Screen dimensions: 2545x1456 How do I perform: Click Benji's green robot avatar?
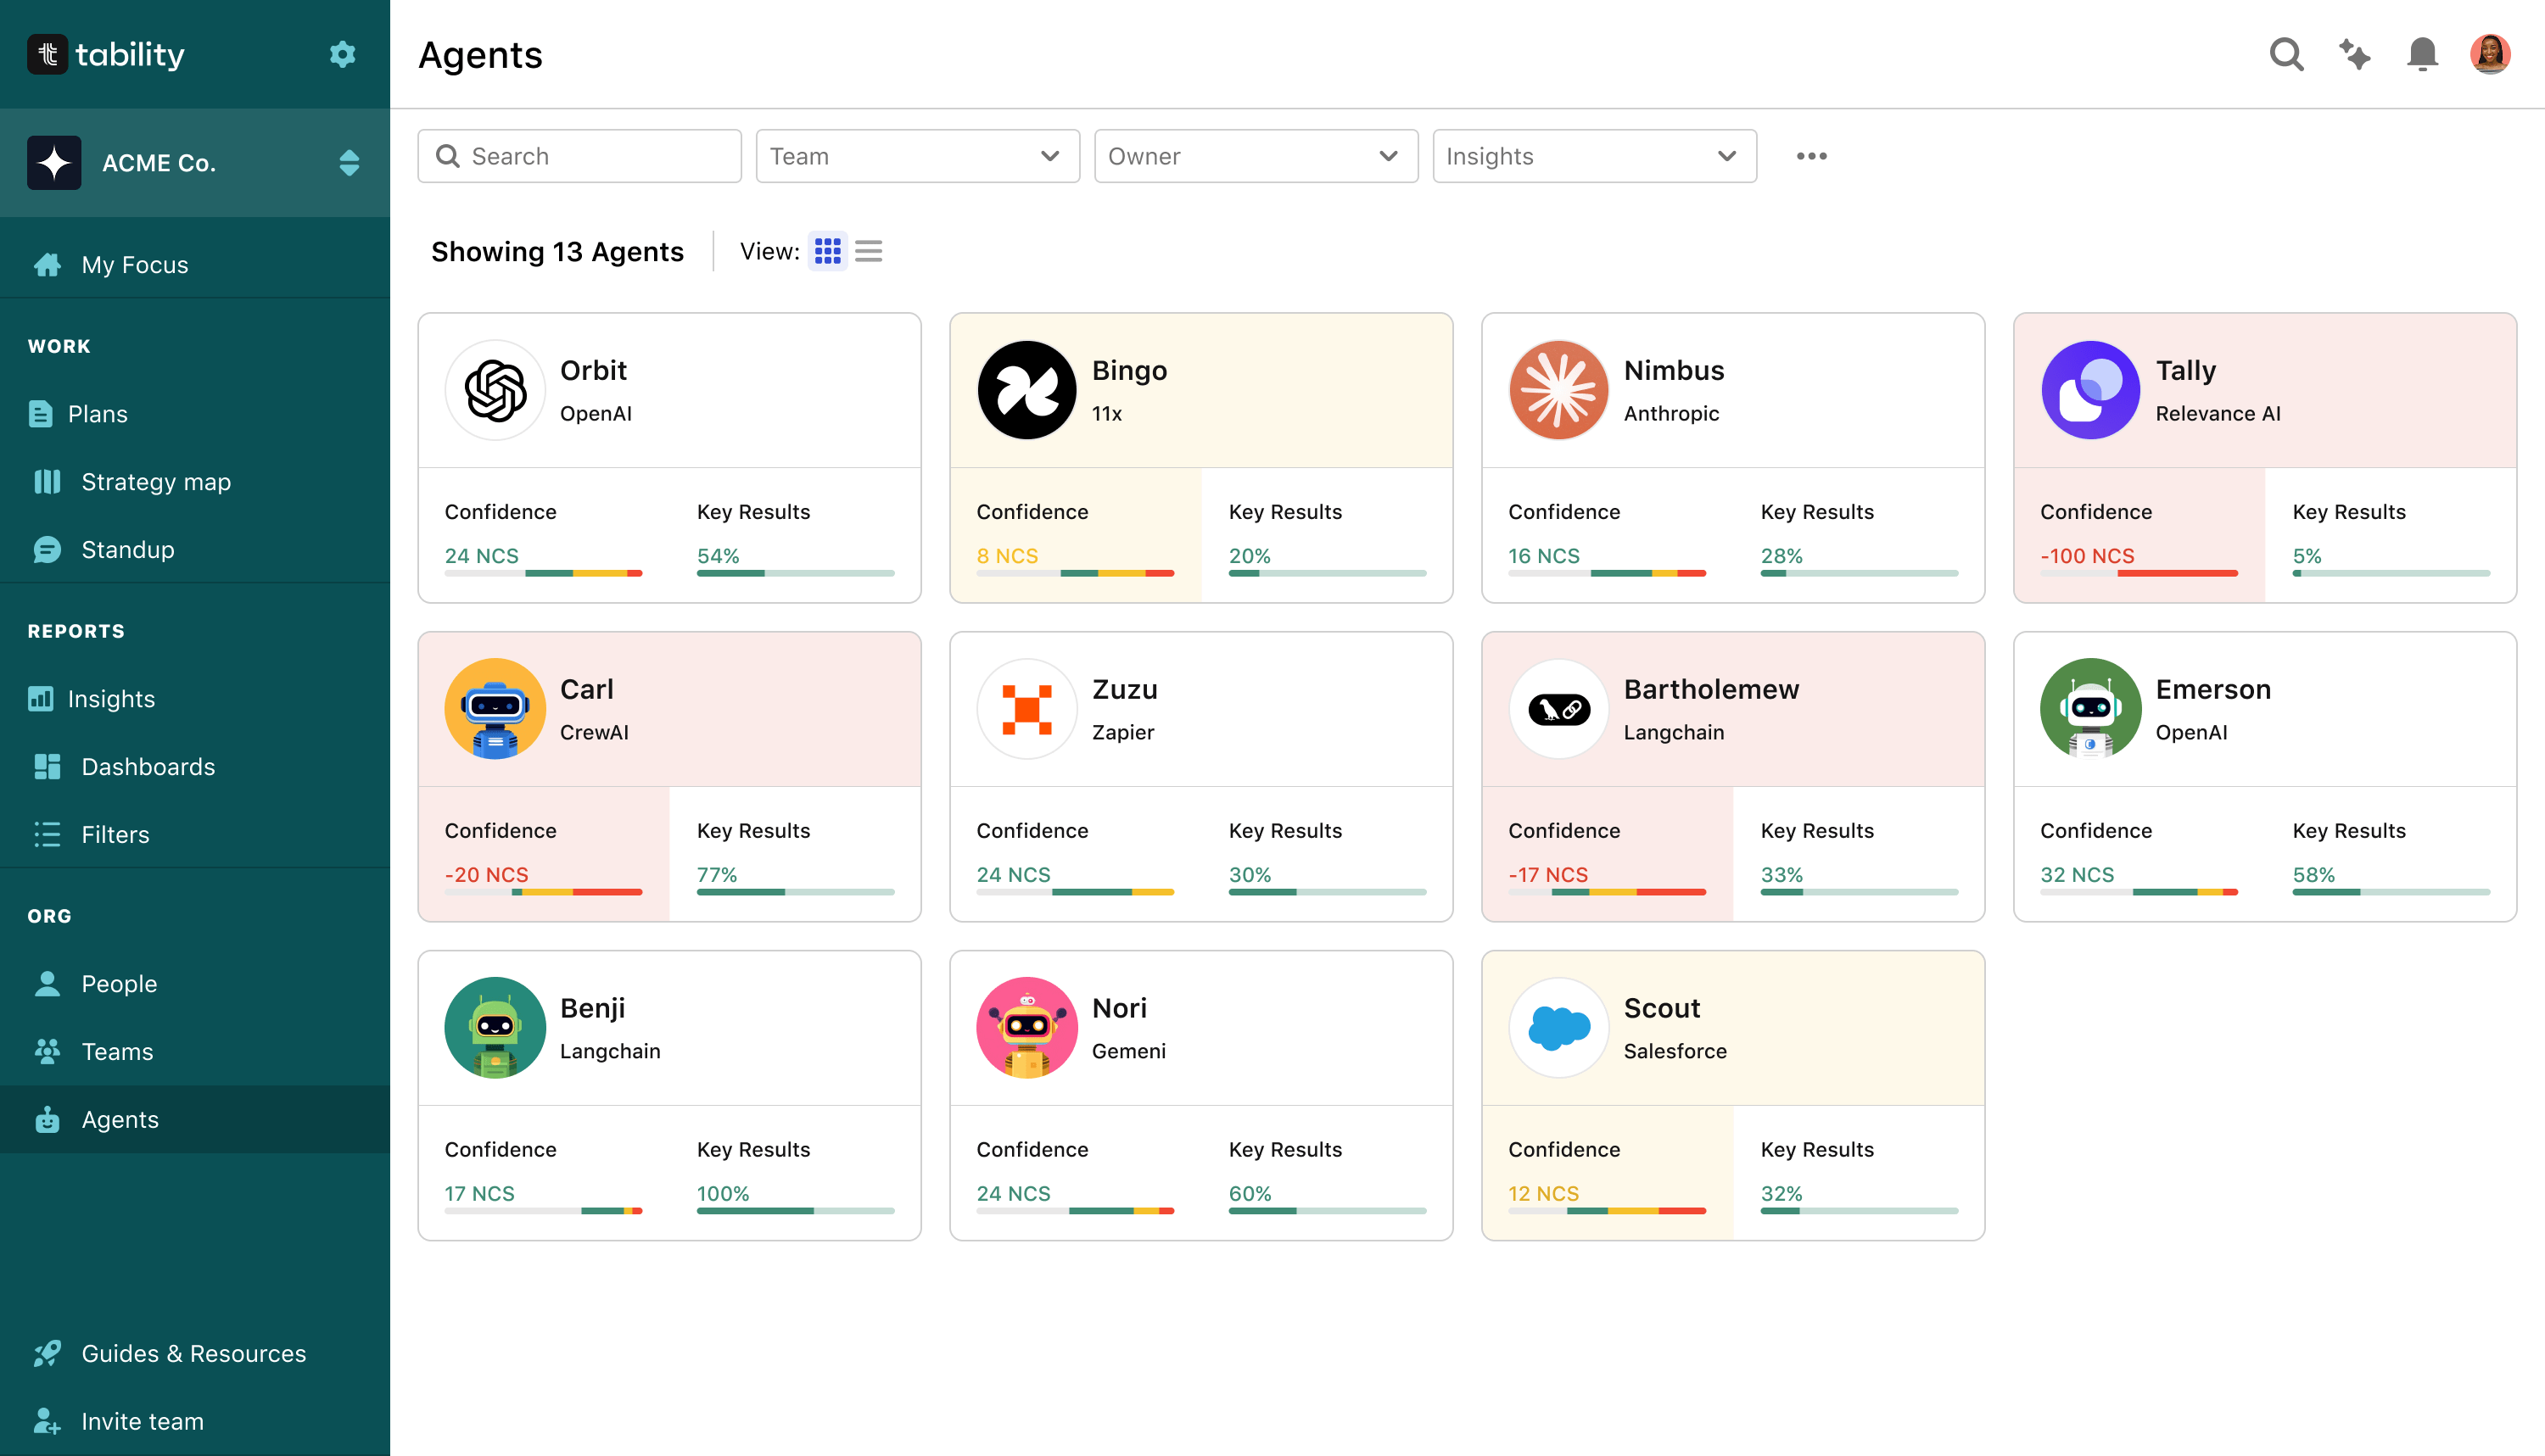click(495, 1028)
